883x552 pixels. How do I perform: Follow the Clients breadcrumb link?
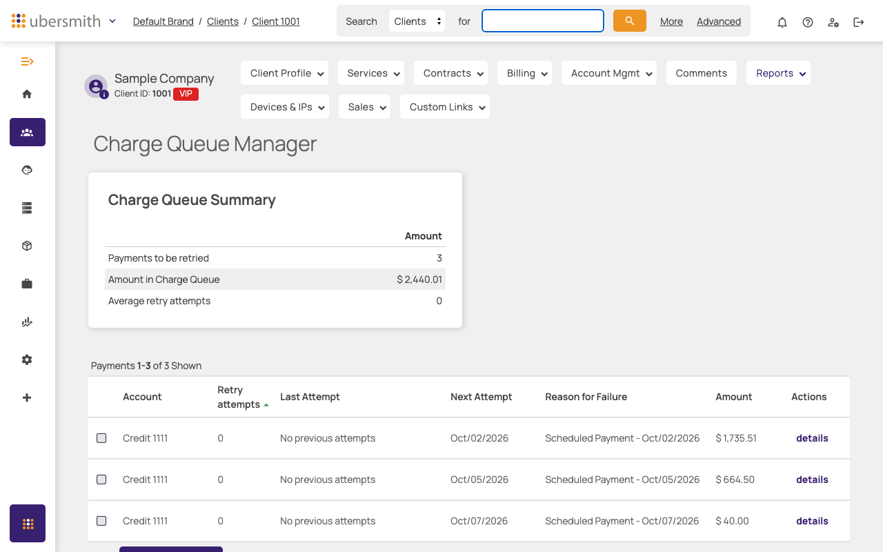(223, 21)
